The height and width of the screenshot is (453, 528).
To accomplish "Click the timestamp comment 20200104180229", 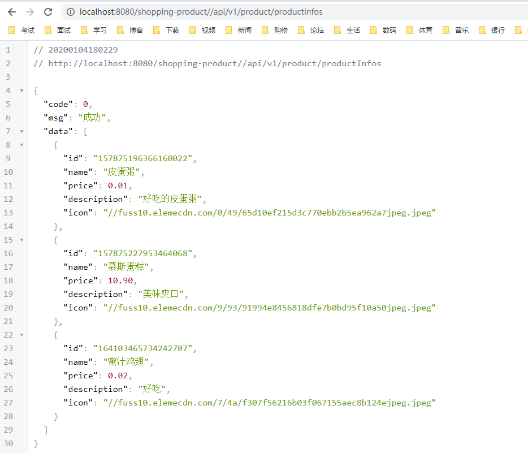I will point(83,50).
